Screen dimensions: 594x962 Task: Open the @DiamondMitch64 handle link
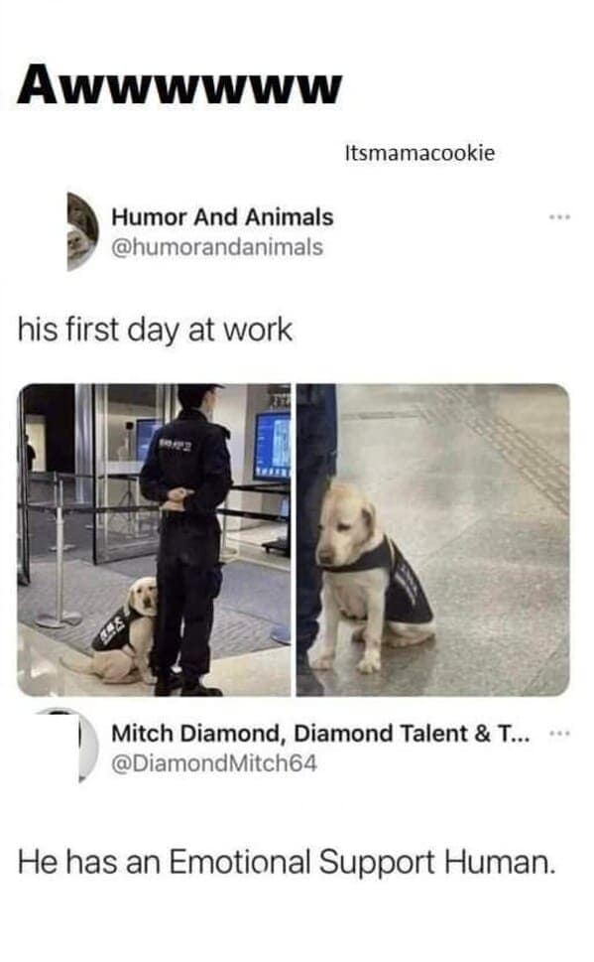pyautogui.click(x=214, y=763)
